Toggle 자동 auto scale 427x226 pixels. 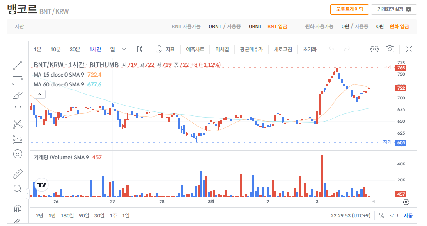(x=408, y=215)
